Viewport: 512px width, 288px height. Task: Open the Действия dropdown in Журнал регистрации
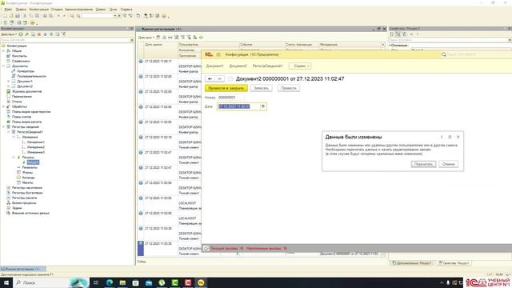(x=146, y=38)
